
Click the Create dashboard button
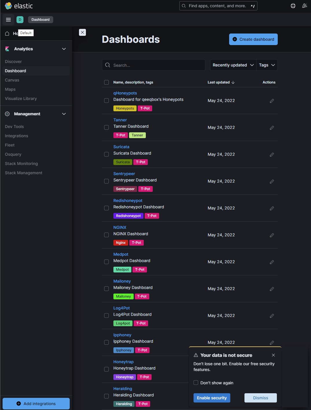click(x=253, y=39)
